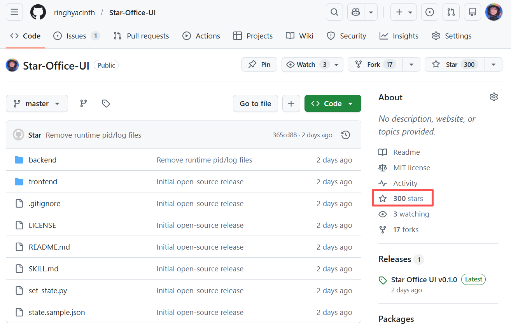Expand the green Code dropdown button
Image resolution: width=511 pixels, height=325 pixels.
click(x=332, y=103)
